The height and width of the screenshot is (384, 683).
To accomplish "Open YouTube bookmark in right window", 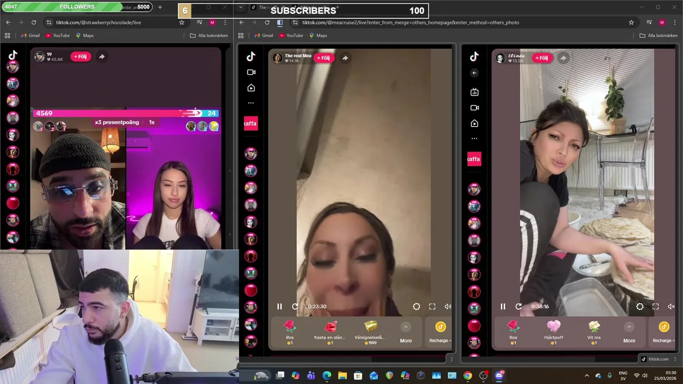I will click(x=291, y=35).
